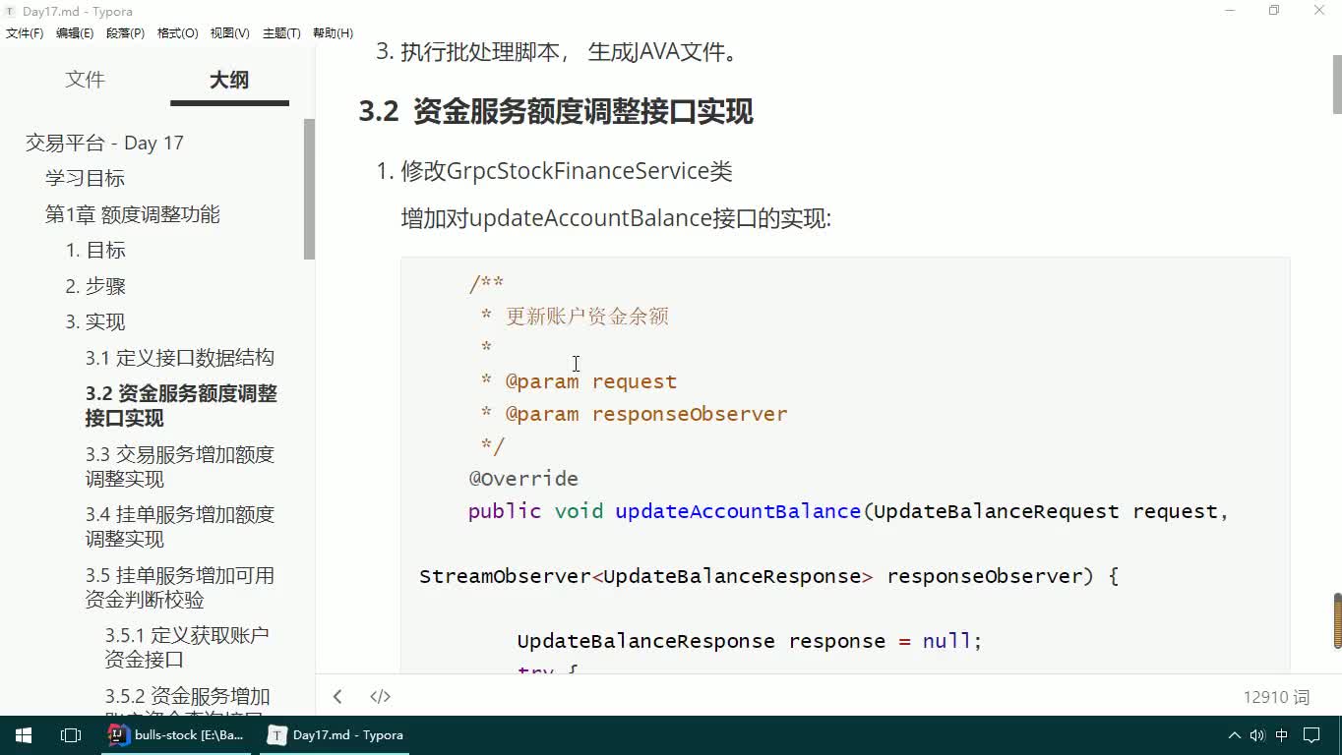The image size is (1342, 755).
Task: Open the 主题(T) menu
Action: 281,32
